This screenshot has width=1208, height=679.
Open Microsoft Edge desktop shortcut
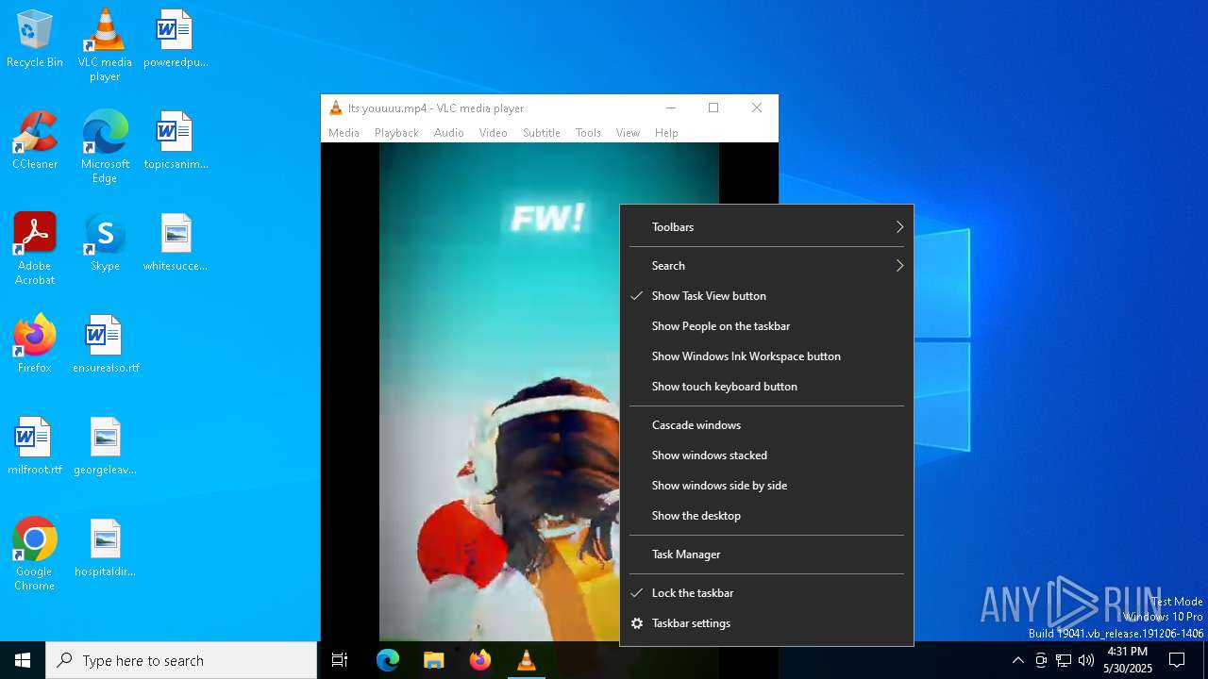[105, 148]
